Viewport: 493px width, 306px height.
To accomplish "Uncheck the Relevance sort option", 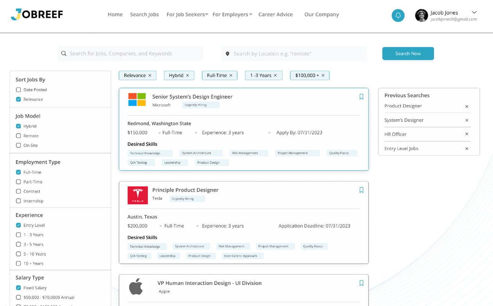I will click(x=18, y=100).
